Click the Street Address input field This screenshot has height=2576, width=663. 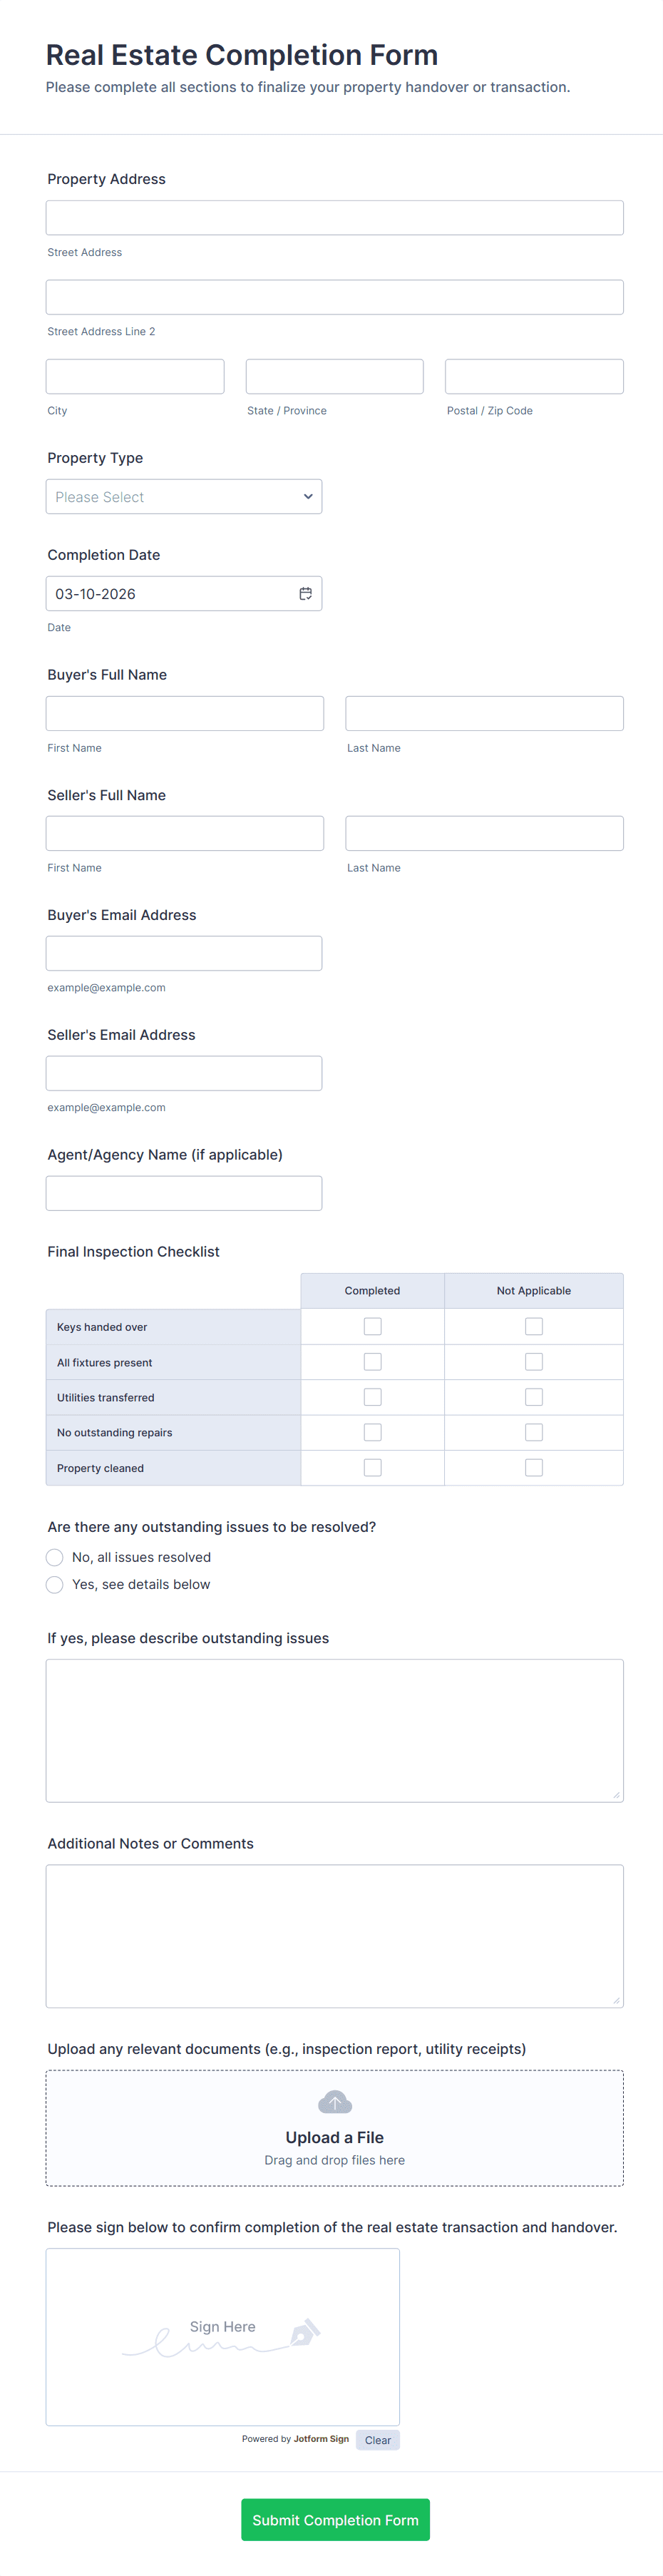335,218
